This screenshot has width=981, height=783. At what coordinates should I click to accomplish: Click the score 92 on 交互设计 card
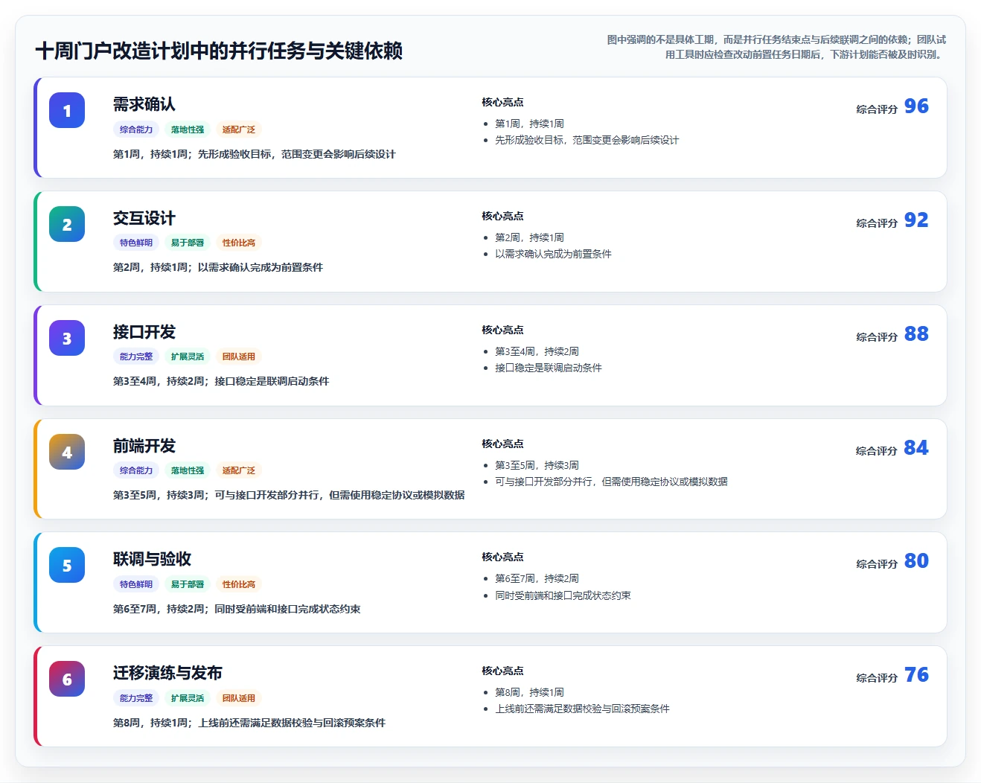tap(916, 220)
